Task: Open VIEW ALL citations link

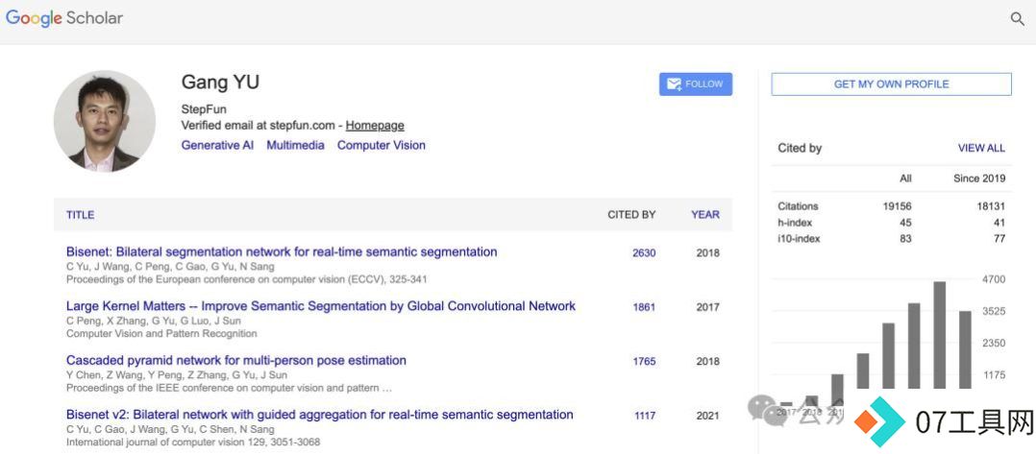Action: [x=981, y=149]
